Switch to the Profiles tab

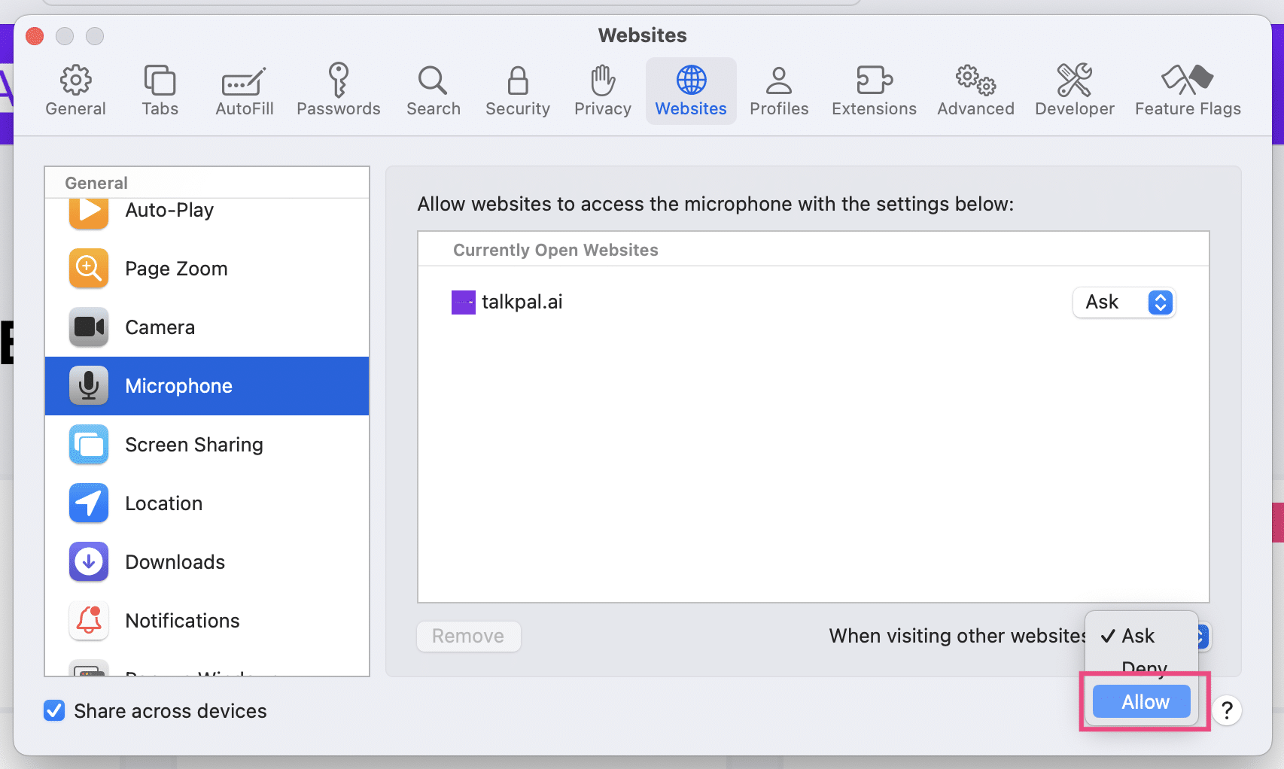point(779,89)
